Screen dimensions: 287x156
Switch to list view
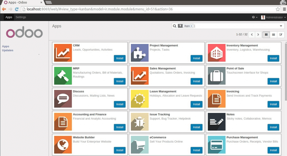click(274, 34)
